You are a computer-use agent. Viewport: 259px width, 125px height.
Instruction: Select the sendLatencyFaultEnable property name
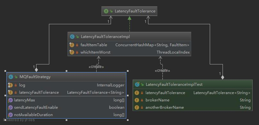(36, 107)
